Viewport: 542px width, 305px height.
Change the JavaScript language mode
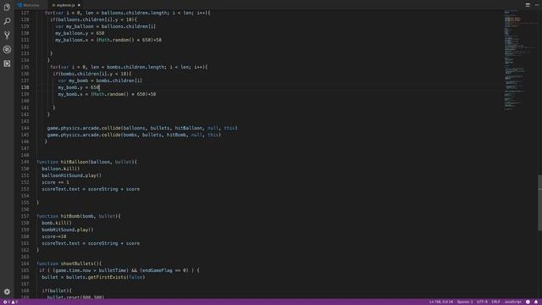[x=512, y=302]
